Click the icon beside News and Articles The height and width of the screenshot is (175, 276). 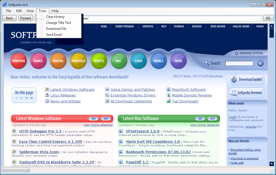tap(47, 101)
